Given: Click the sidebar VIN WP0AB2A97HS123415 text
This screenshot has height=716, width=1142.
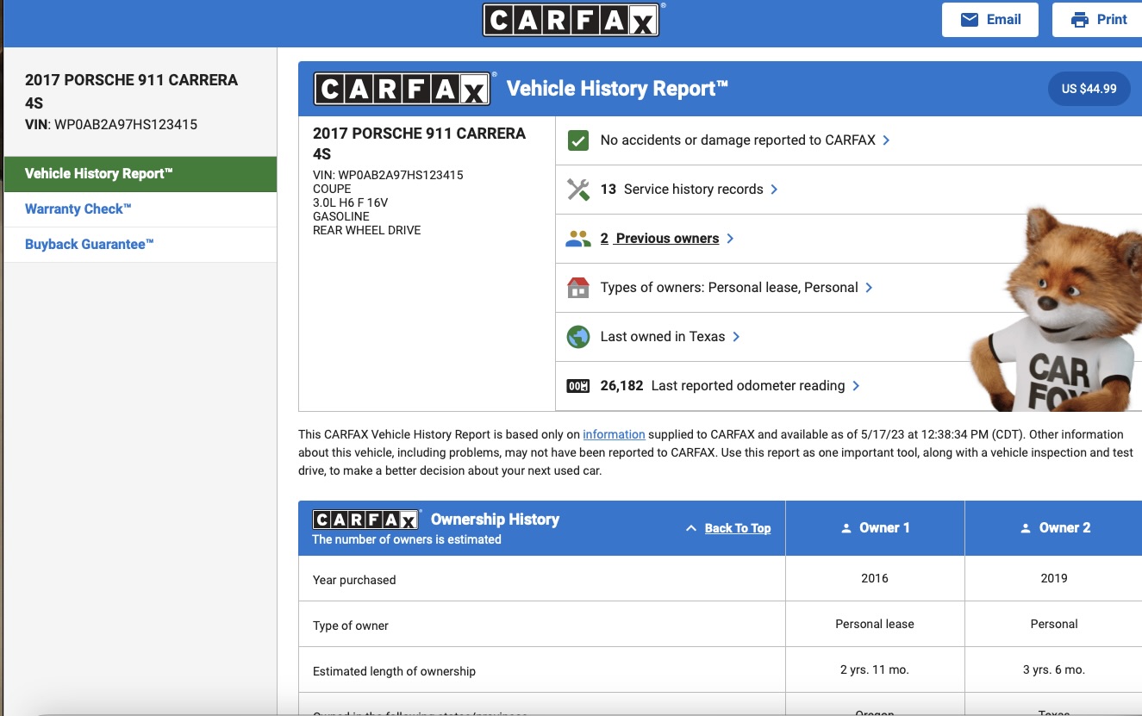Looking at the screenshot, I should point(111,125).
